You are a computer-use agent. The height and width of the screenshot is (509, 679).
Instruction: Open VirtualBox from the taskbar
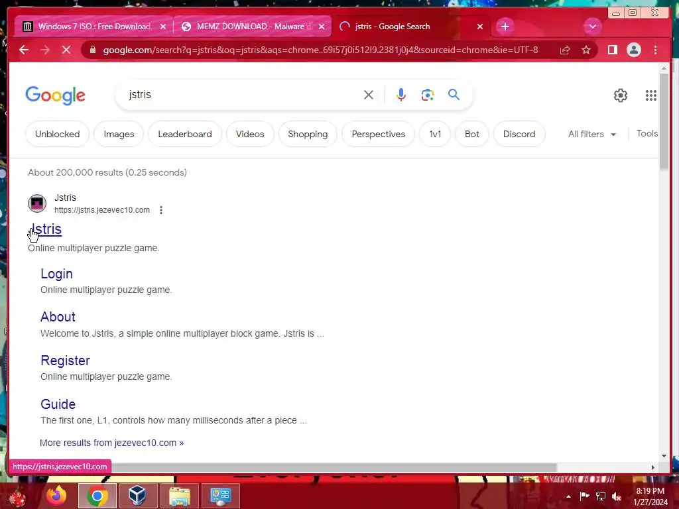pyautogui.click(x=137, y=496)
